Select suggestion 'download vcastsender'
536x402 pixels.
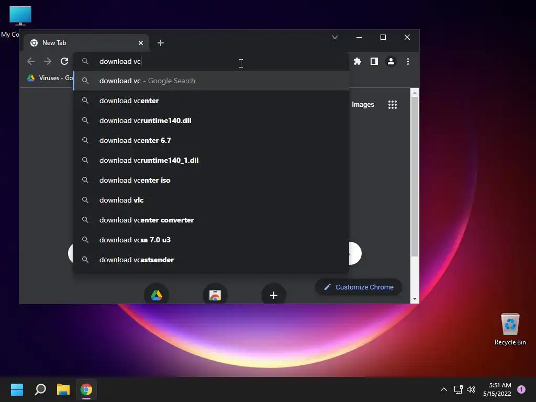[x=211, y=260]
